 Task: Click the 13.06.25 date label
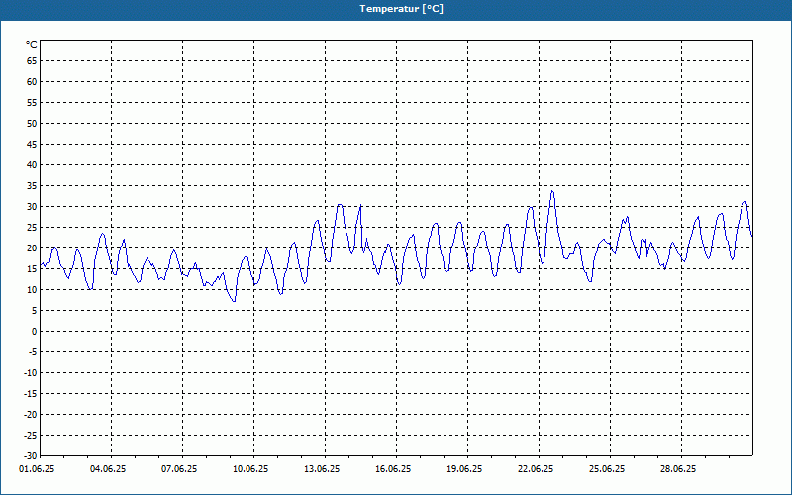click(322, 469)
